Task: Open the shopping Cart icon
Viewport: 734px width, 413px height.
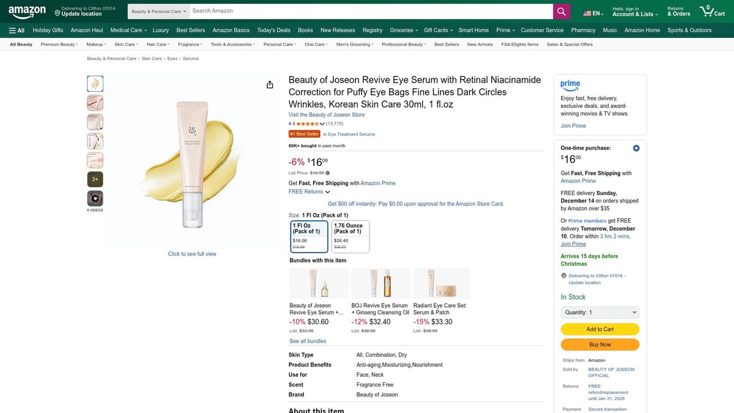Action: pos(708,10)
